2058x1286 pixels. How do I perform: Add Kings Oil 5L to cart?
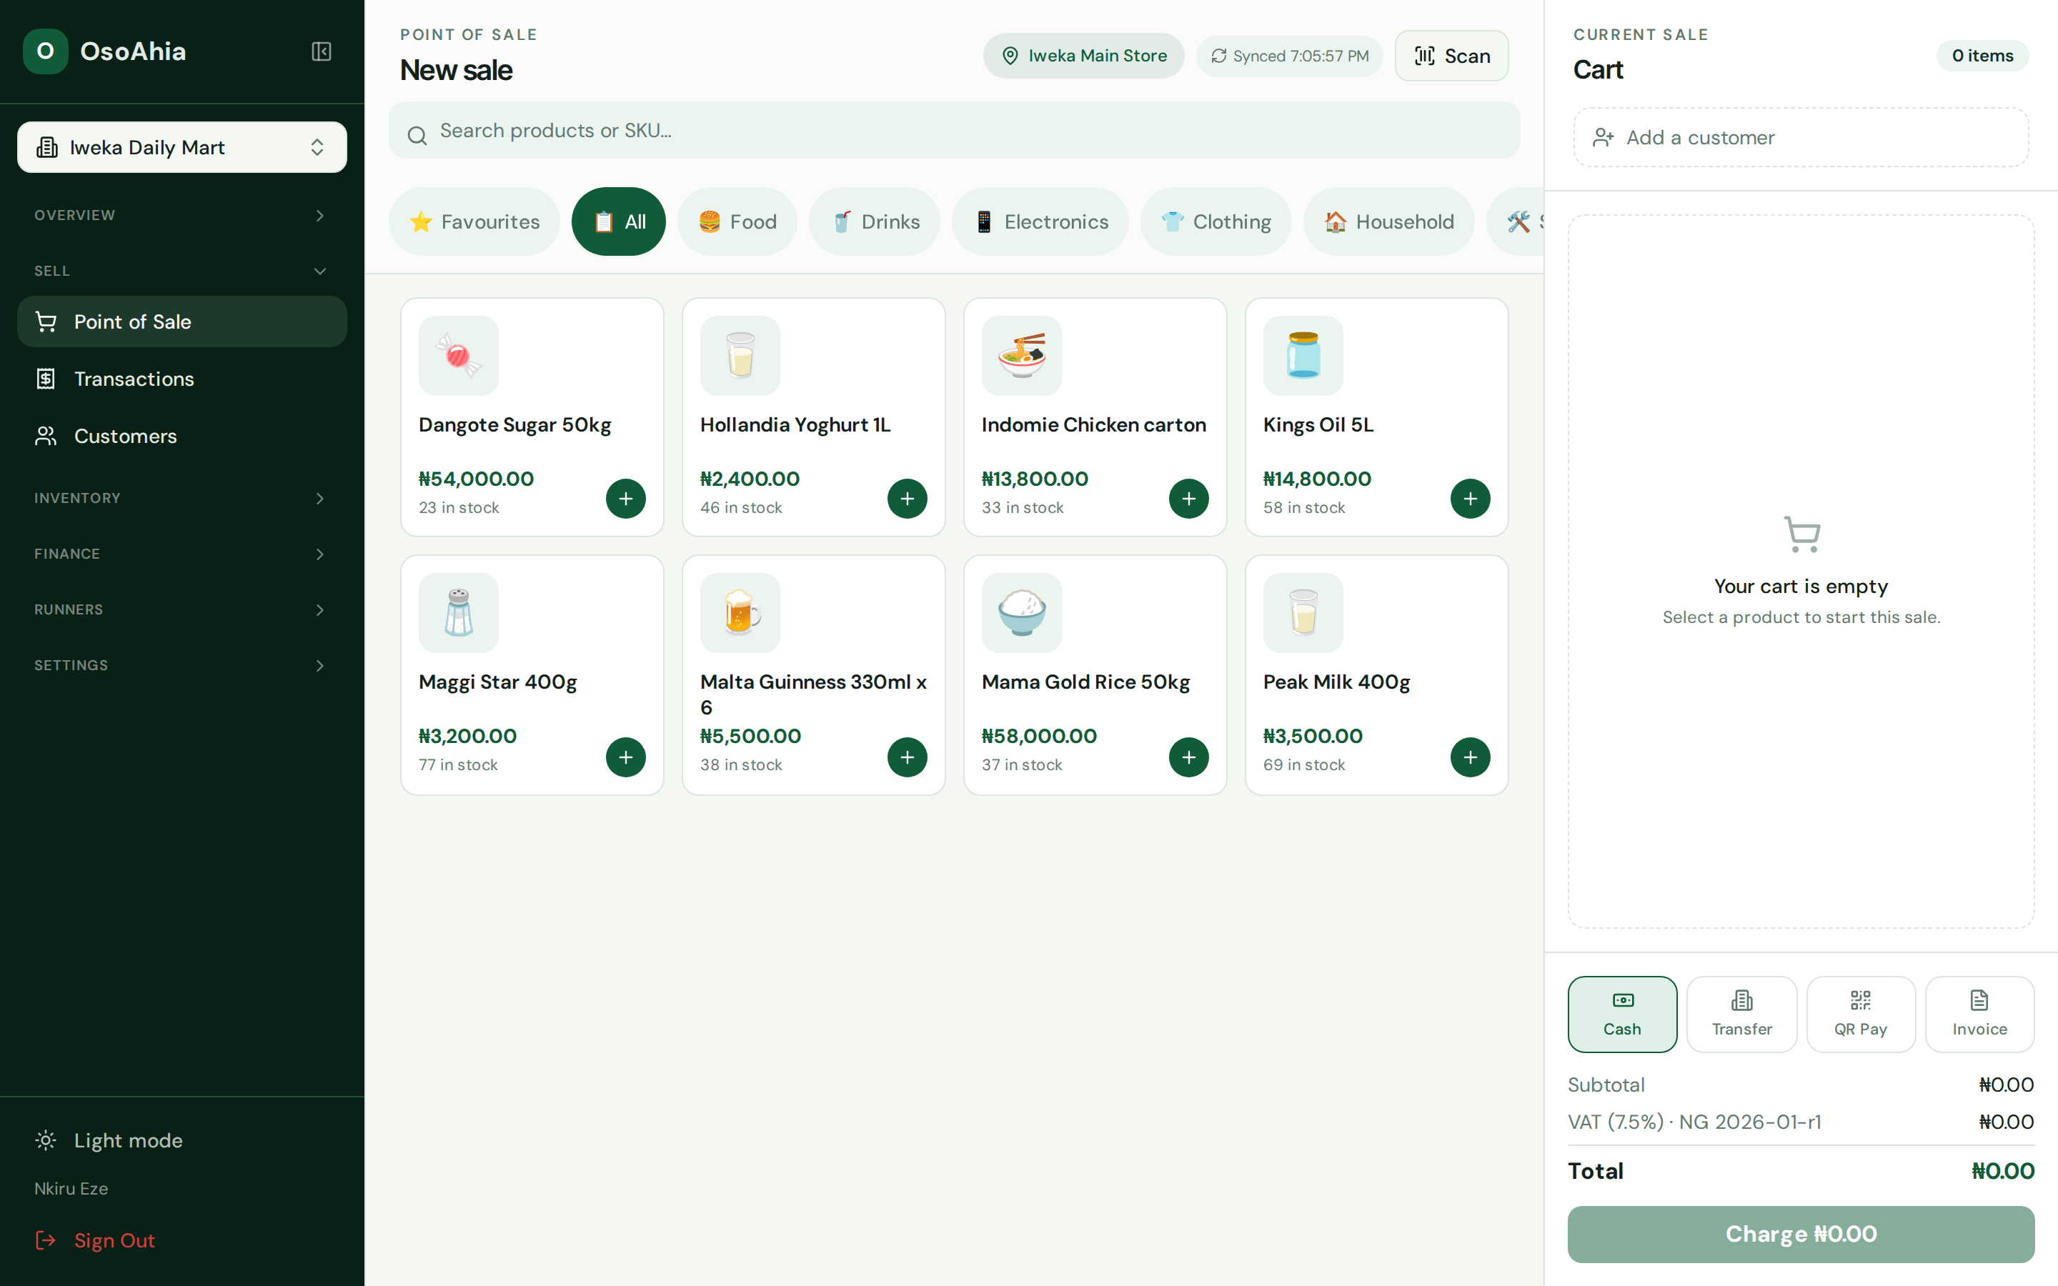point(1471,499)
